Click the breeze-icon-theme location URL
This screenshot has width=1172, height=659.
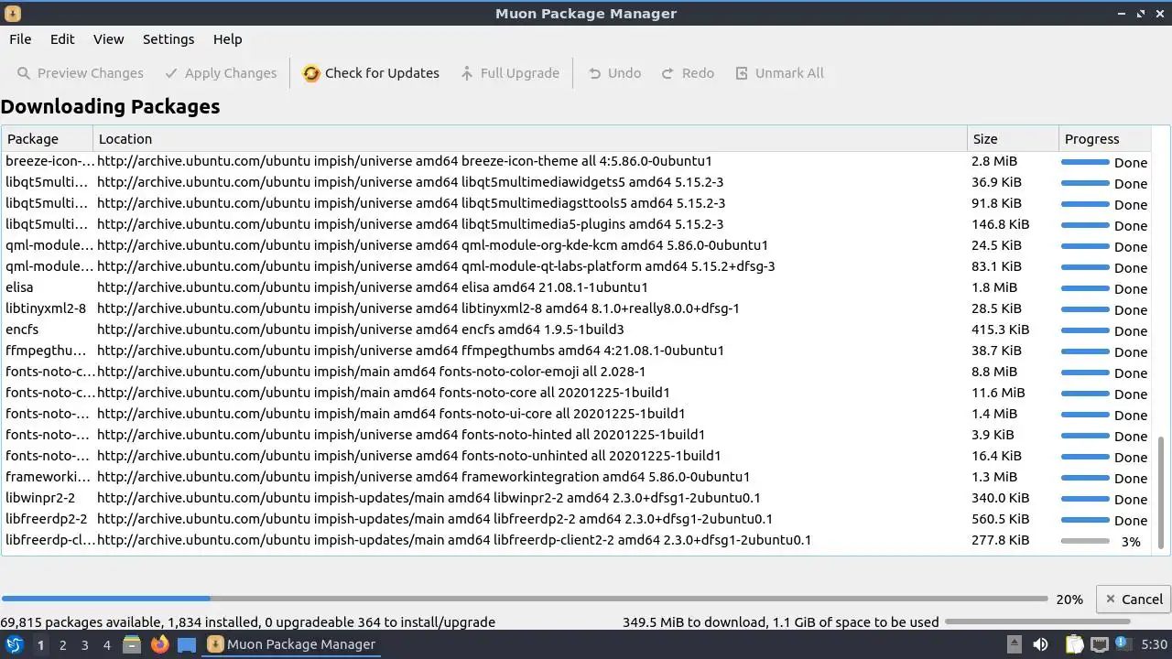(x=405, y=161)
